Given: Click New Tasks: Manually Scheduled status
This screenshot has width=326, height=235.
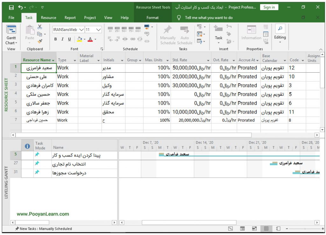Looking at the screenshot, I should click(x=43, y=229).
